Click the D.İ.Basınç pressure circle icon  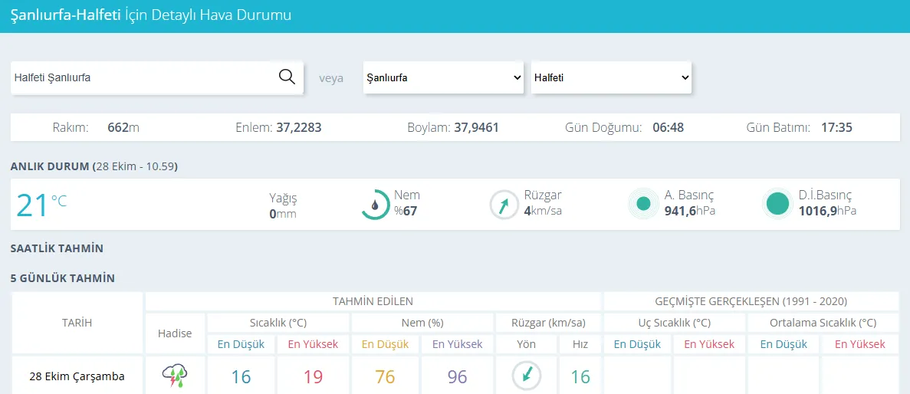[777, 204]
